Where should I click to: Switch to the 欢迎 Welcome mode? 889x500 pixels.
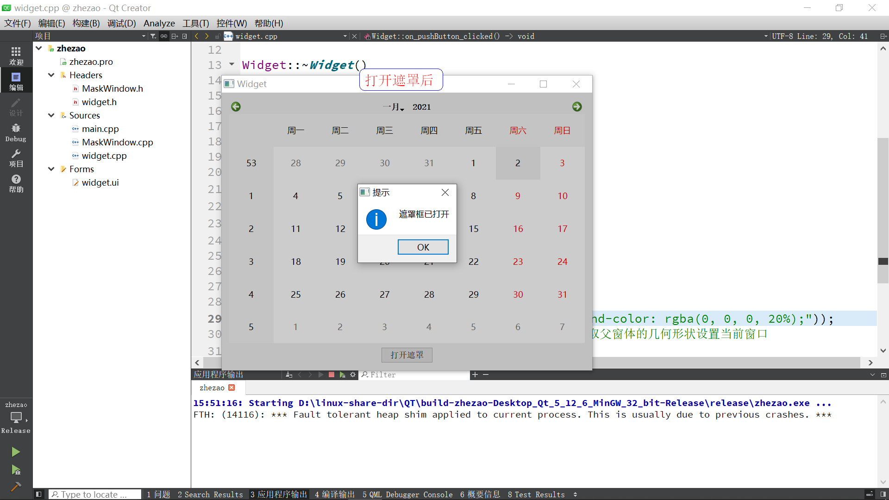16,56
